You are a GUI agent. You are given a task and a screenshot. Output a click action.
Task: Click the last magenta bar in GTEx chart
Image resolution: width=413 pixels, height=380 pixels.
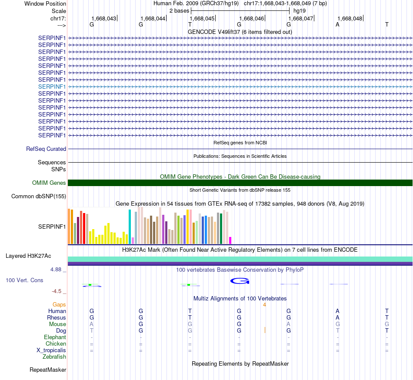[x=230, y=240]
